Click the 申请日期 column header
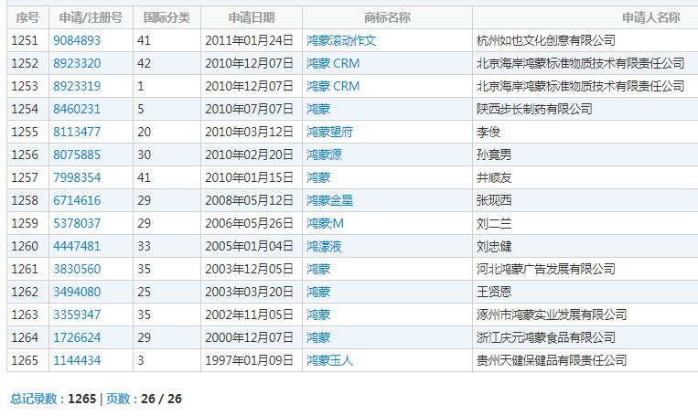 tap(252, 17)
